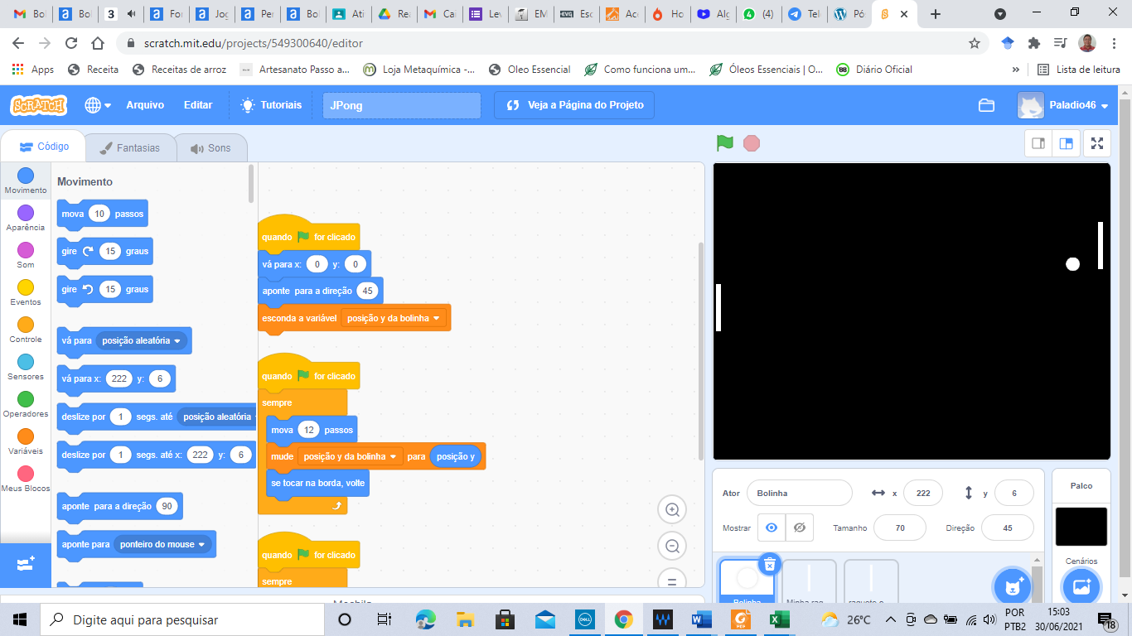Reload the page in Chrome
The width and height of the screenshot is (1132, 636).
click(x=71, y=43)
